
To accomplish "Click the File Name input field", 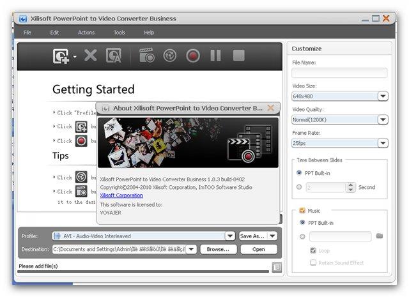I will (x=339, y=73).
